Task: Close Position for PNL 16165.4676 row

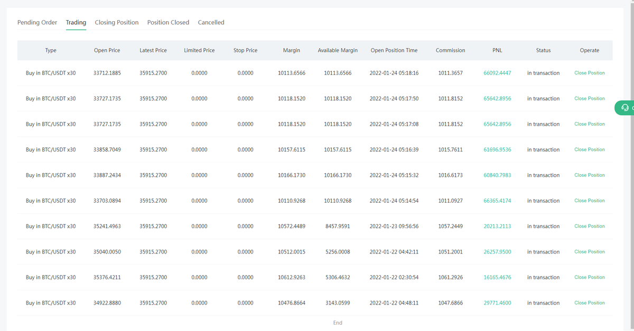Action: [x=590, y=277]
